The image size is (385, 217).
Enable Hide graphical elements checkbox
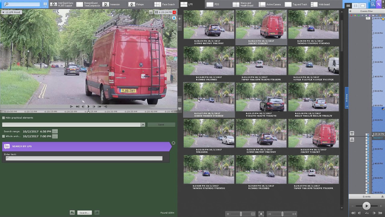3,118
